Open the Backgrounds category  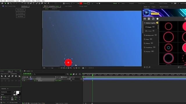pyautogui.click(x=150, y=35)
